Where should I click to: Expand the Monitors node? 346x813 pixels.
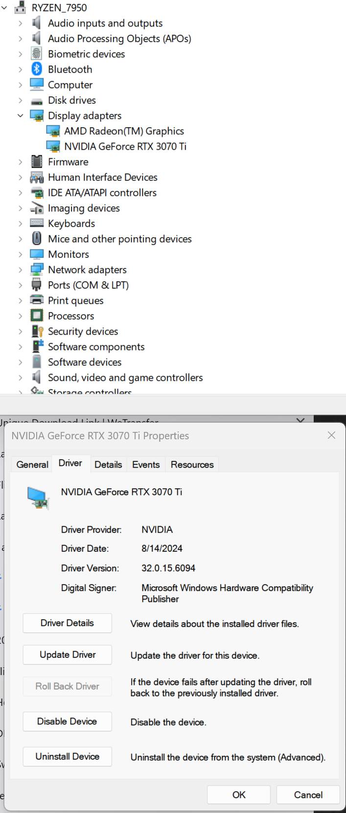(x=20, y=254)
